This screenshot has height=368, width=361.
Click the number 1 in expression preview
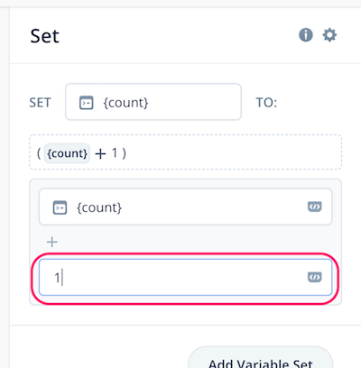[x=115, y=153]
